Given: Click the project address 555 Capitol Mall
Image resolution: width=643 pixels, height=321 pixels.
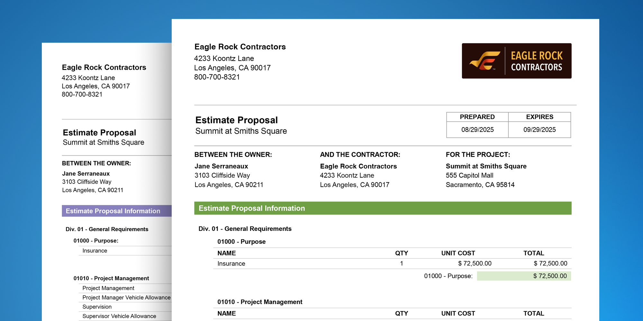Looking at the screenshot, I should pos(469,175).
